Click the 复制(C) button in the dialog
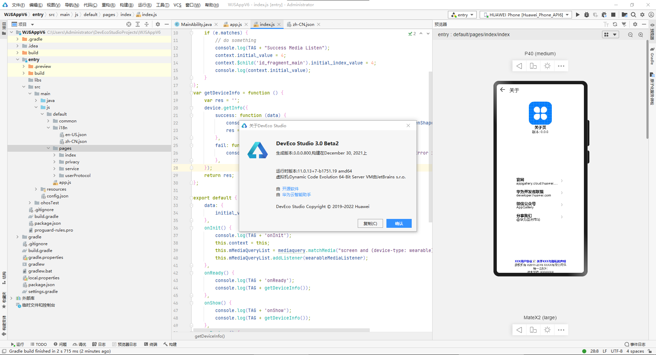The image size is (656, 355). [370, 223]
